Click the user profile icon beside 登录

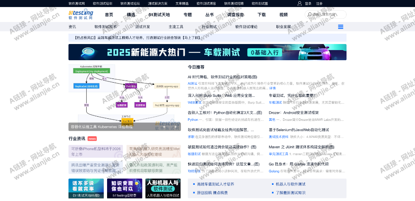coord(300,3)
